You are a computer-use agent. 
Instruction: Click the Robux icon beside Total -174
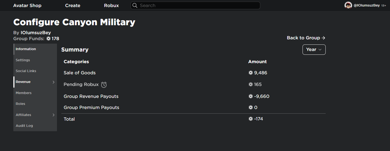(x=251, y=119)
